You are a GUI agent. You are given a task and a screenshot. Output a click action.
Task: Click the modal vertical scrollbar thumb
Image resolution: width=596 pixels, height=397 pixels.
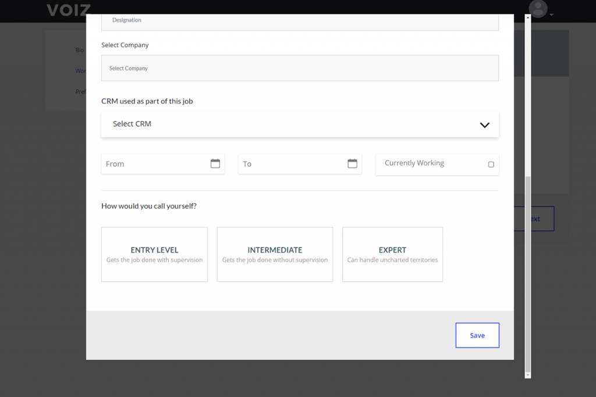pos(527,274)
